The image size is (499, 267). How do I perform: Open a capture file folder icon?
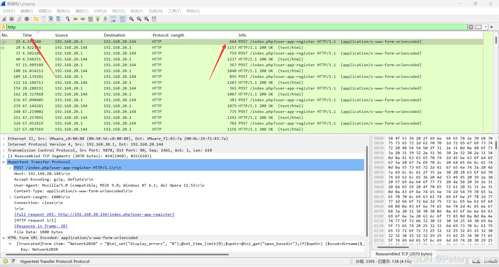pos(36,19)
